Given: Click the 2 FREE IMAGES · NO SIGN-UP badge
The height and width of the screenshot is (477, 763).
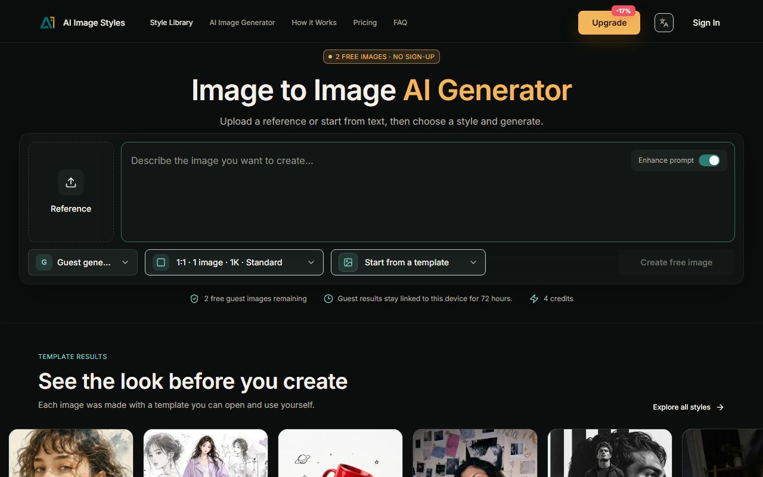Looking at the screenshot, I should 381,57.
